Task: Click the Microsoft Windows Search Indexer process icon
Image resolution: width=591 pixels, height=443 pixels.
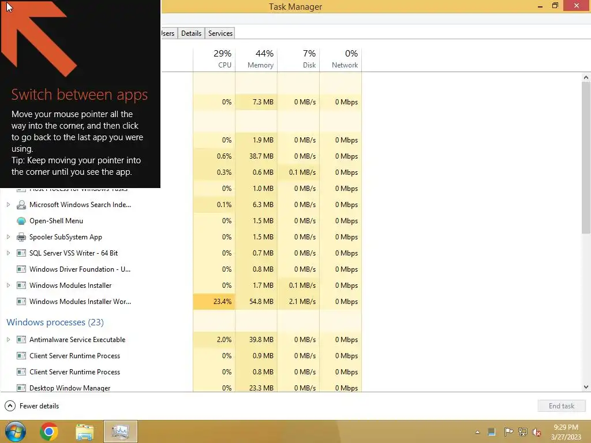Action: pos(21,205)
